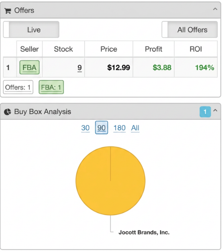Open the stock quantity 9 link
The height and width of the screenshot is (252, 222).
[80, 68]
